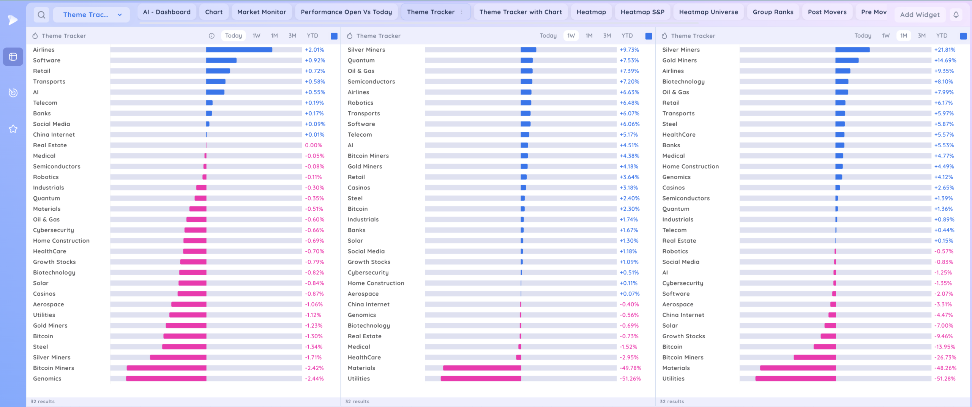Click the flame icon of the third Theme Tracker widget
Screen dimensions: 972x407
664,36
